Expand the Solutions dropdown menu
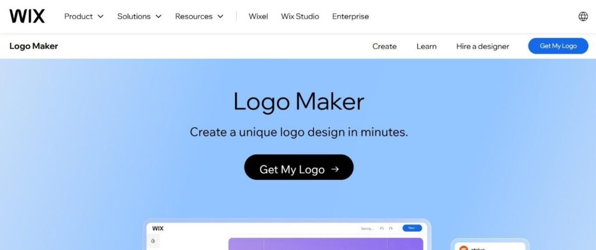Screen dimensions: 596x250 click(x=139, y=16)
